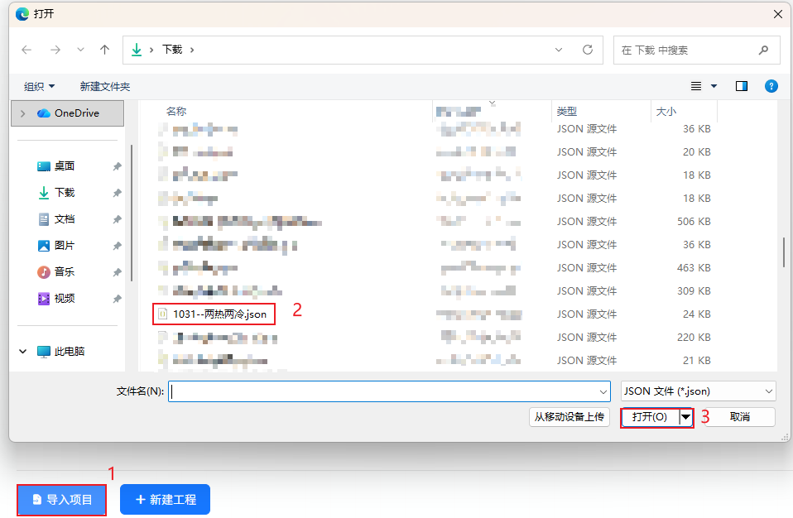The width and height of the screenshot is (793, 518).
Task: Select the file sized 309 KB
Action: pos(435,291)
